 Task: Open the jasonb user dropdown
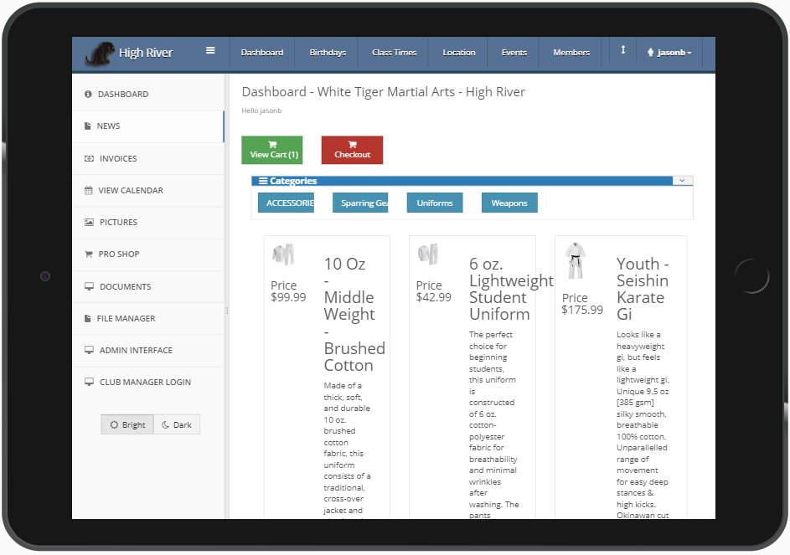(x=670, y=51)
